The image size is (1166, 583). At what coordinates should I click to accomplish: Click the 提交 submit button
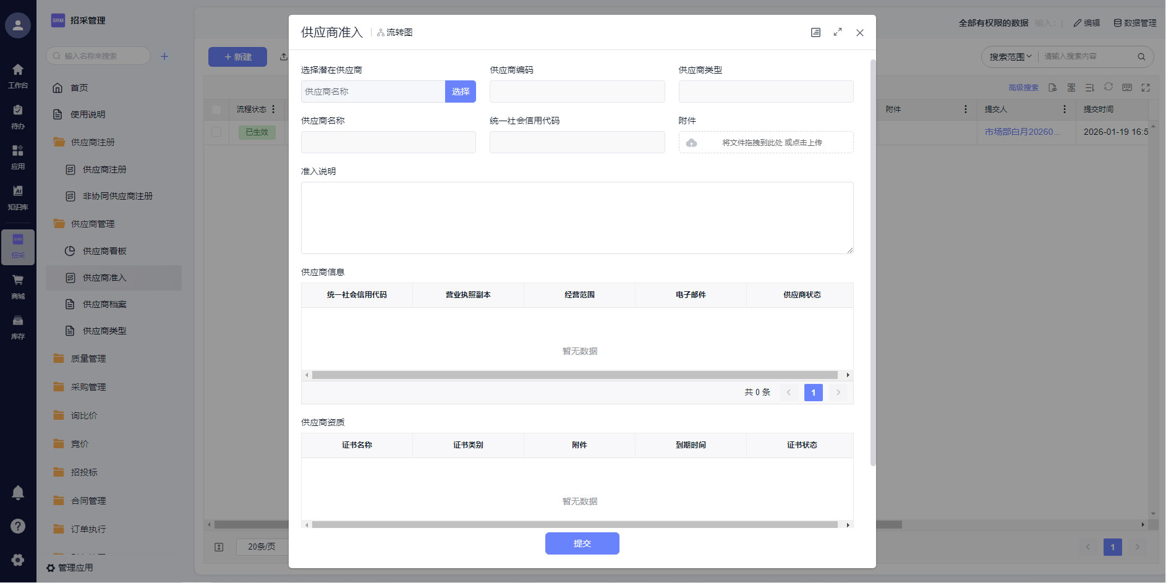click(582, 543)
